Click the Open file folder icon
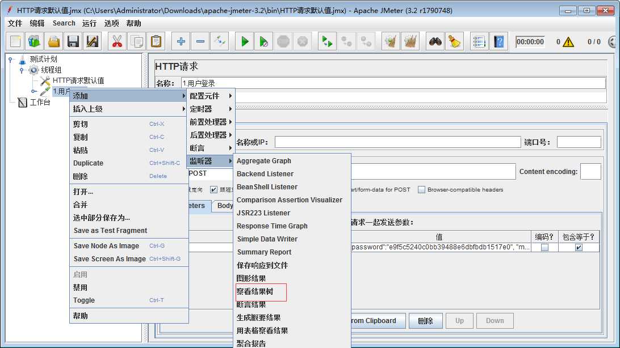Screen dimensions: 620x348 (x=54, y=41)
